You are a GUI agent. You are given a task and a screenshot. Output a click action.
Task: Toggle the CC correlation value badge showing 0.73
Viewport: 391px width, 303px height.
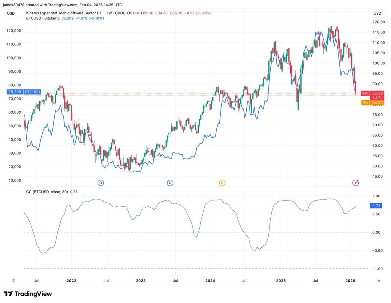pos(375,206)
